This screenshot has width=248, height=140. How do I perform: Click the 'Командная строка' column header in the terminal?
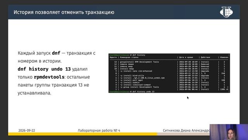129,57
